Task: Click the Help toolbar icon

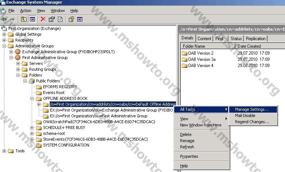Action: point(71,19)
